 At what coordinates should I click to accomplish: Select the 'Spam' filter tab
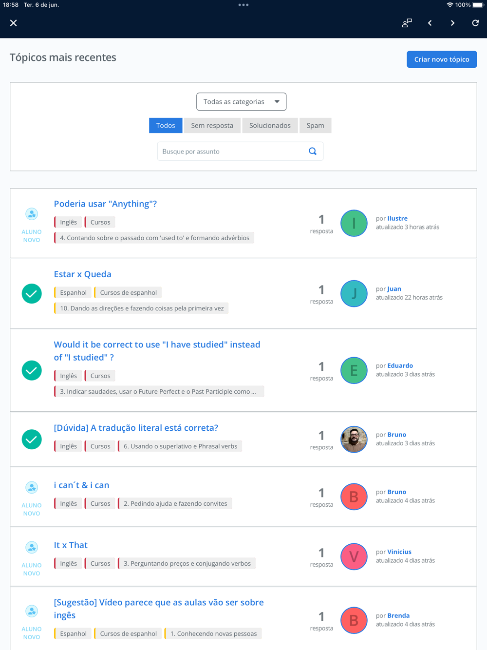pyautogui.click(x=315, y=126)
